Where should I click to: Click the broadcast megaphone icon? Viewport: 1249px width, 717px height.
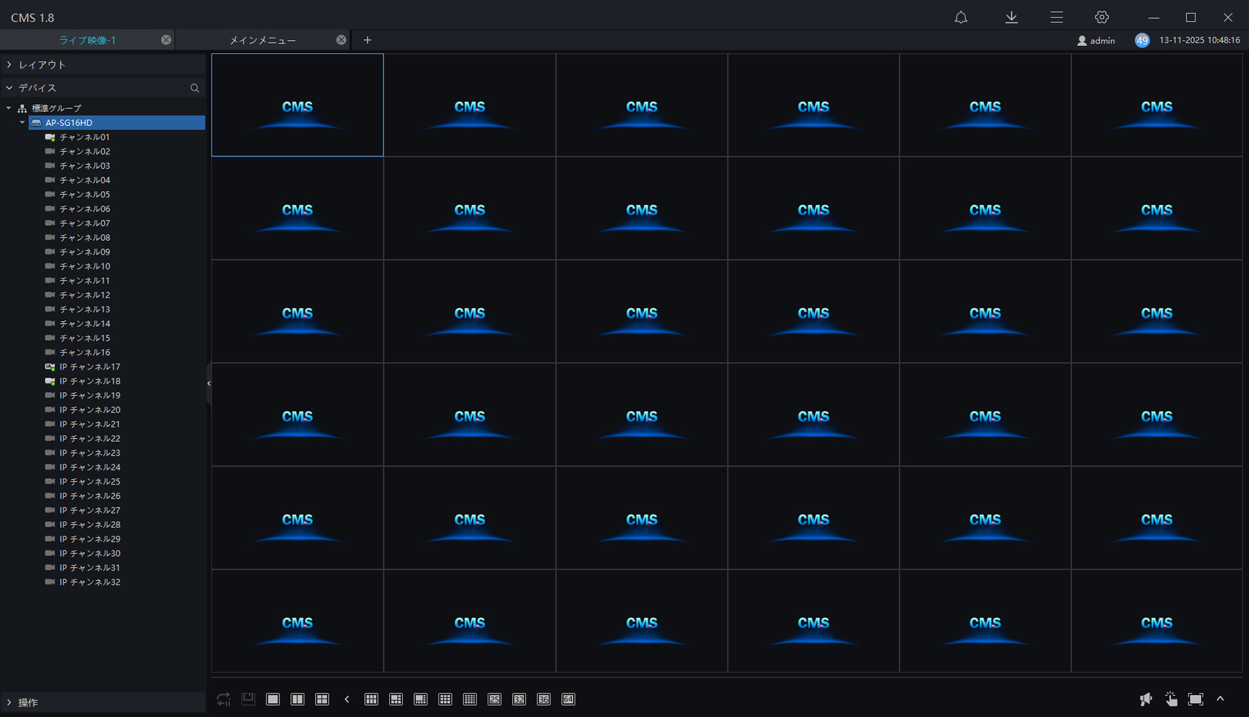pos(1146,699)
